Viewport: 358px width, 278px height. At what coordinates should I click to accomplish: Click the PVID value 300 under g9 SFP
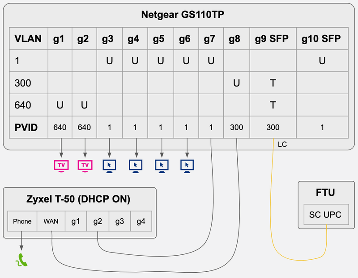coord(273,127)
